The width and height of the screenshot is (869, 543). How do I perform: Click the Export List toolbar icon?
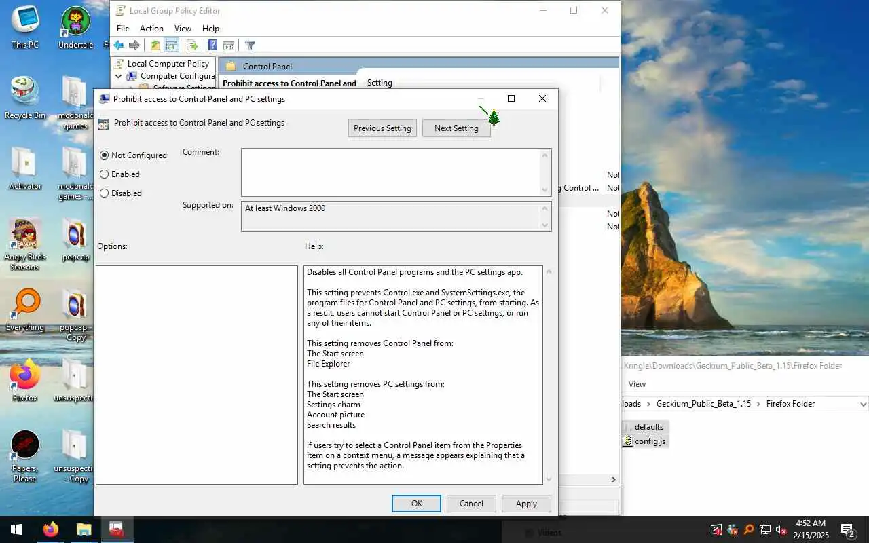(x=191, y=45)
